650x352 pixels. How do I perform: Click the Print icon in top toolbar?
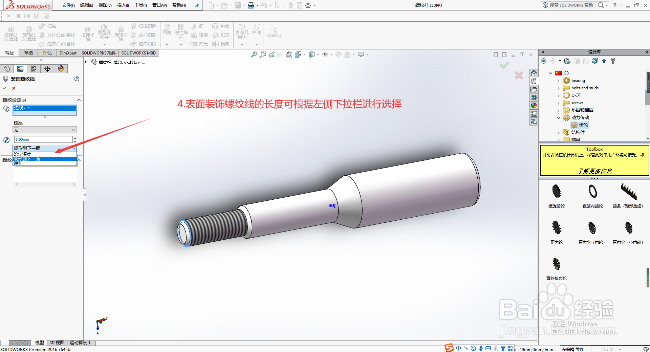[x=251, y=5]
